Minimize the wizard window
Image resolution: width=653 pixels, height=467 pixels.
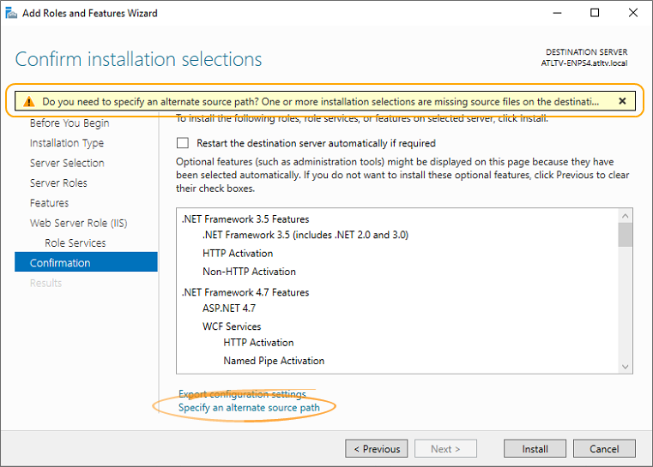point(557,13)
